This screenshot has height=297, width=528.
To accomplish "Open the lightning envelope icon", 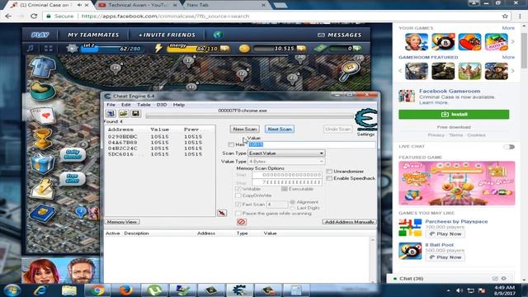I will point(42,189).
